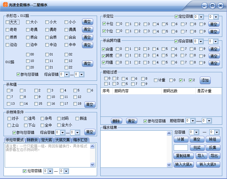227x179 pixels.
Task: Click the 导出 button
Action: click(214, 156)
